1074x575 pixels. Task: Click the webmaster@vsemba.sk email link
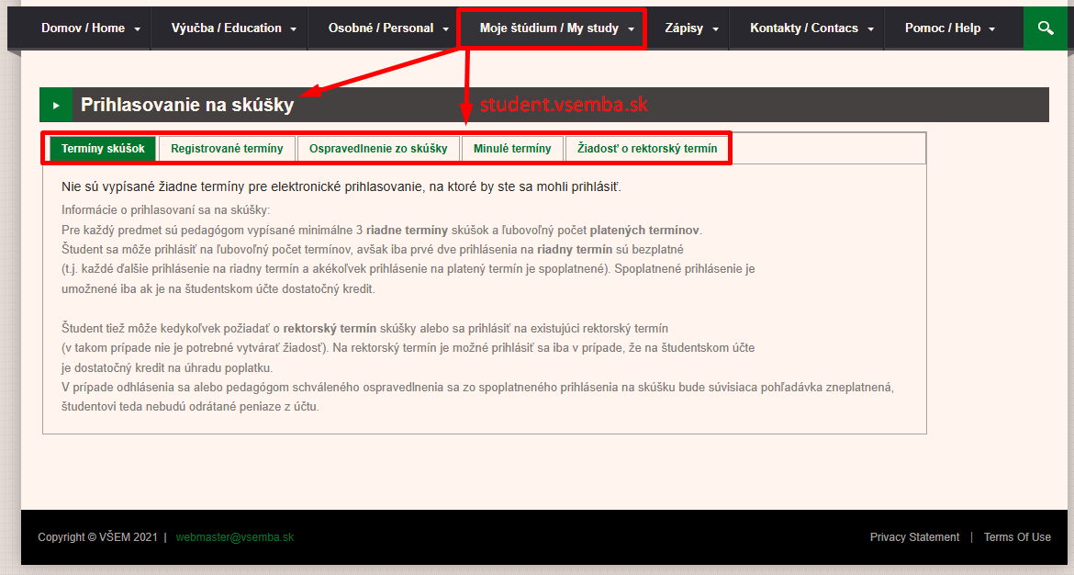(x=235, y=537)
